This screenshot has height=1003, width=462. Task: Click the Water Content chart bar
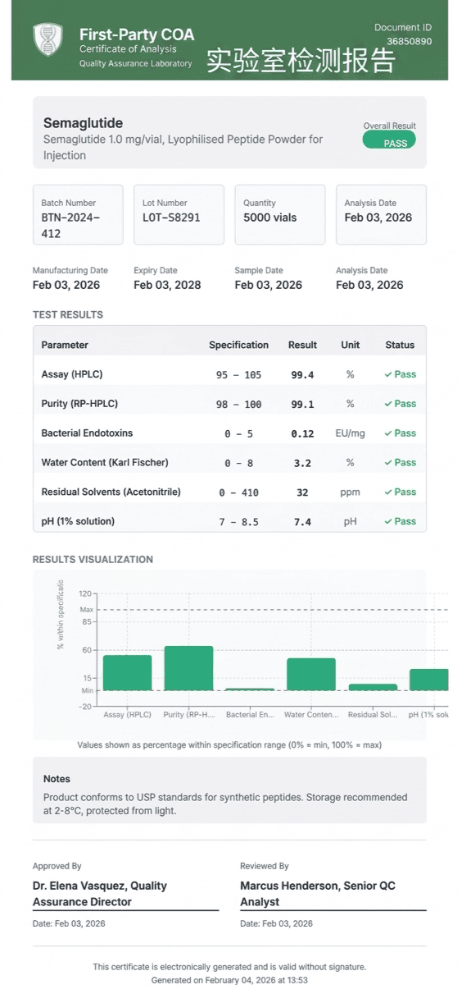click(x=311, y=674)
